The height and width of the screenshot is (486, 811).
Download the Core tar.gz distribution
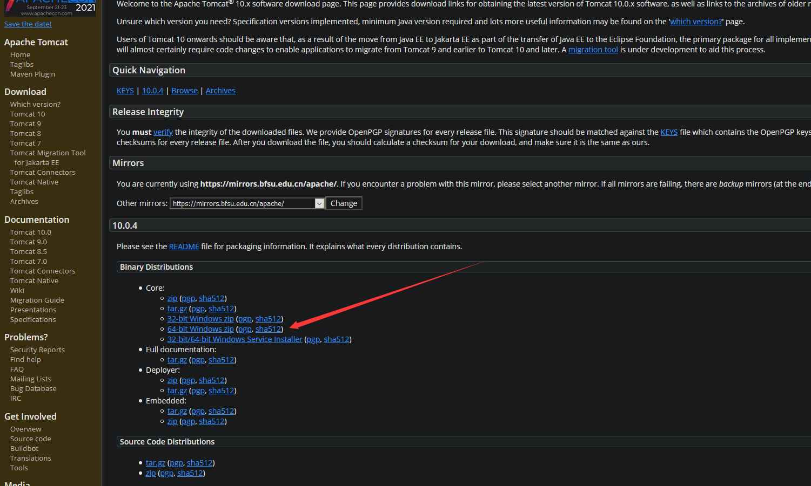177,309
